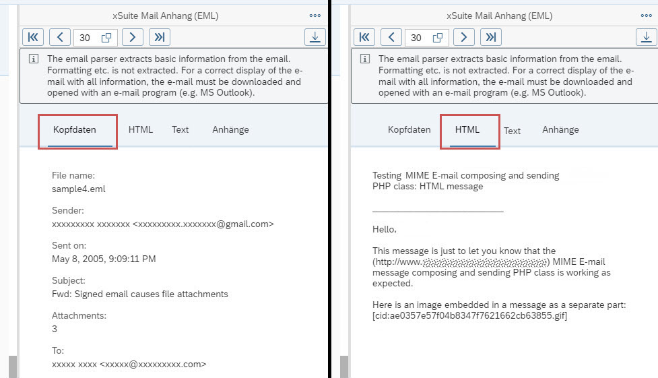Image resolution: width=658 pixels, height=378 pixels.
Task: Go to last page in right panel
Action: tap(491, 37)
